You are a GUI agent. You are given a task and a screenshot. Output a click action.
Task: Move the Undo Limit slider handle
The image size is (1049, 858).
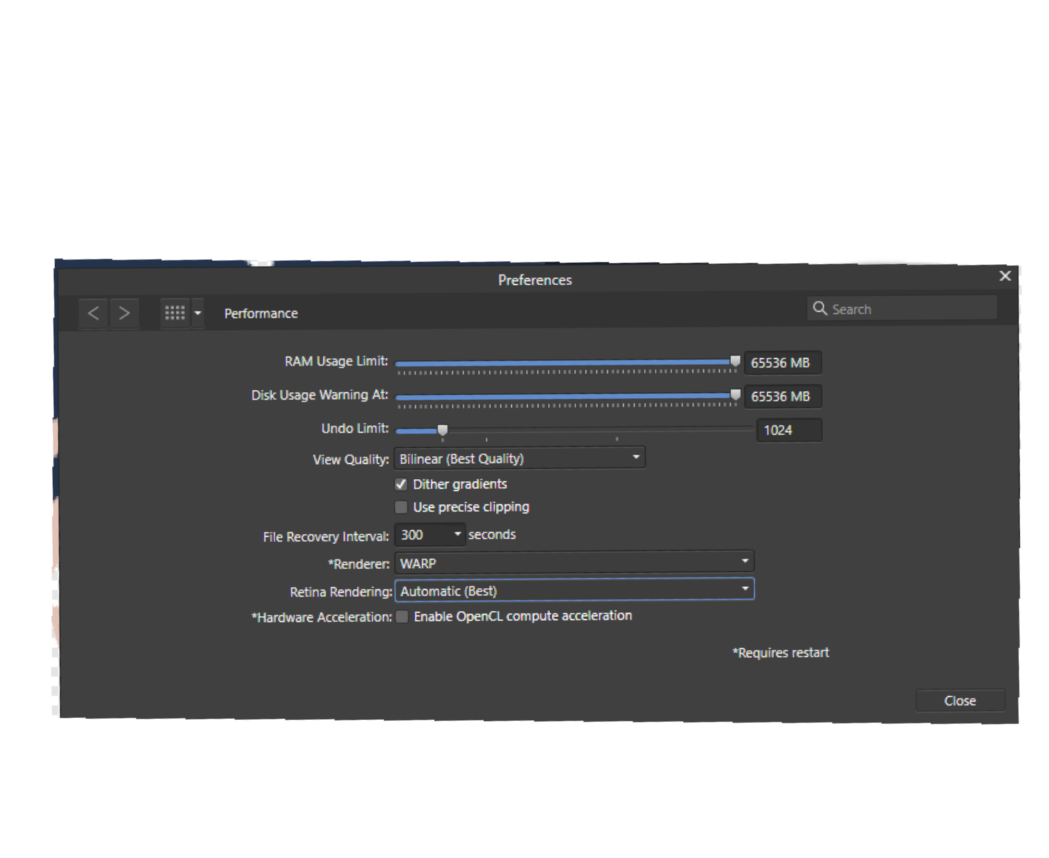tap(442, 430)
